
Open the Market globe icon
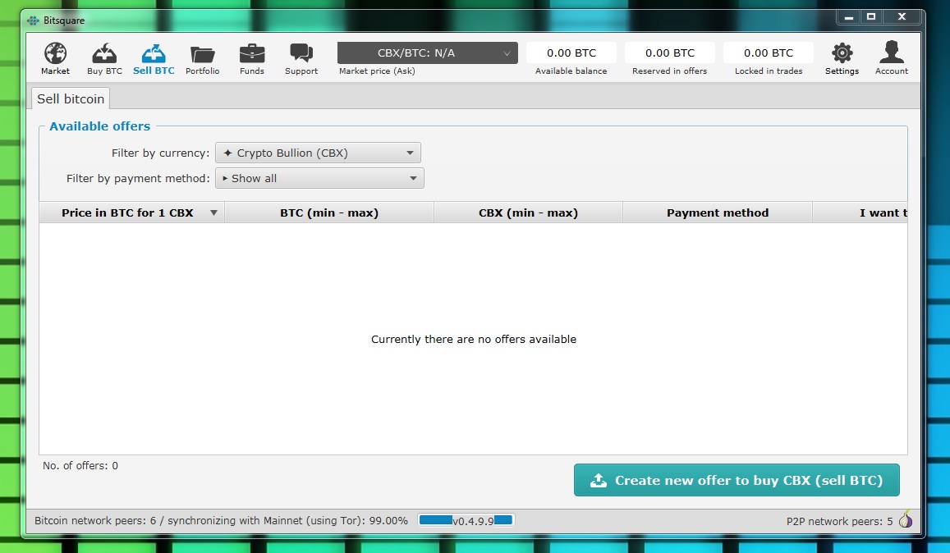click(55, 53)
